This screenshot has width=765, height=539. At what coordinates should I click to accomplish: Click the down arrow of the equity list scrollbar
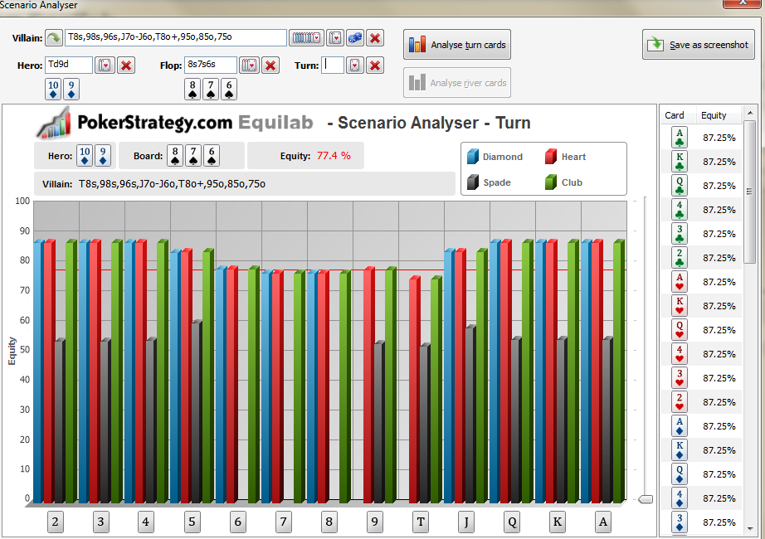tap(750, 528)
